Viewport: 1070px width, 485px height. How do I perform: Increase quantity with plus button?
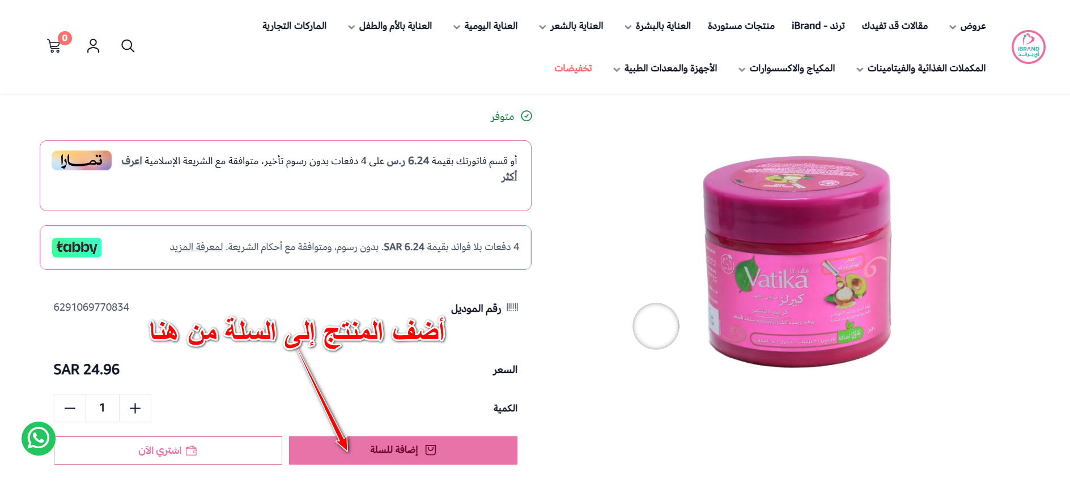[135, 408]
